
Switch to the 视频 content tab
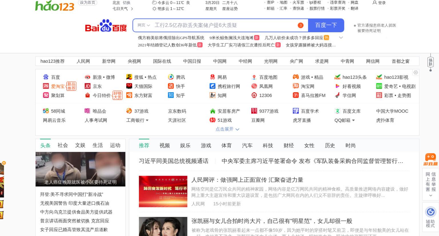[x=165, y=145]
